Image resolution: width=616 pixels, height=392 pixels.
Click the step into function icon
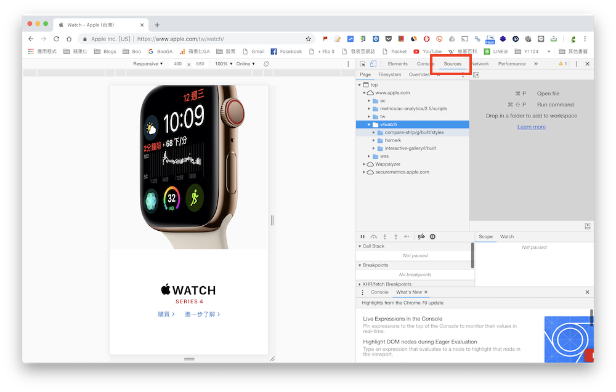click(x=384, y=236)
